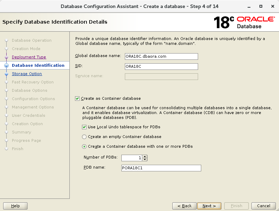Screen dimensions: 279x211
Task: Click the User Credentials step
Action: pos(29,115)
